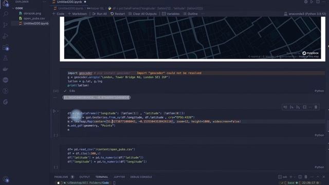Screen dimensions: 329x185
Task: Click the highlighted latlon output text
Action: (97, 98)
